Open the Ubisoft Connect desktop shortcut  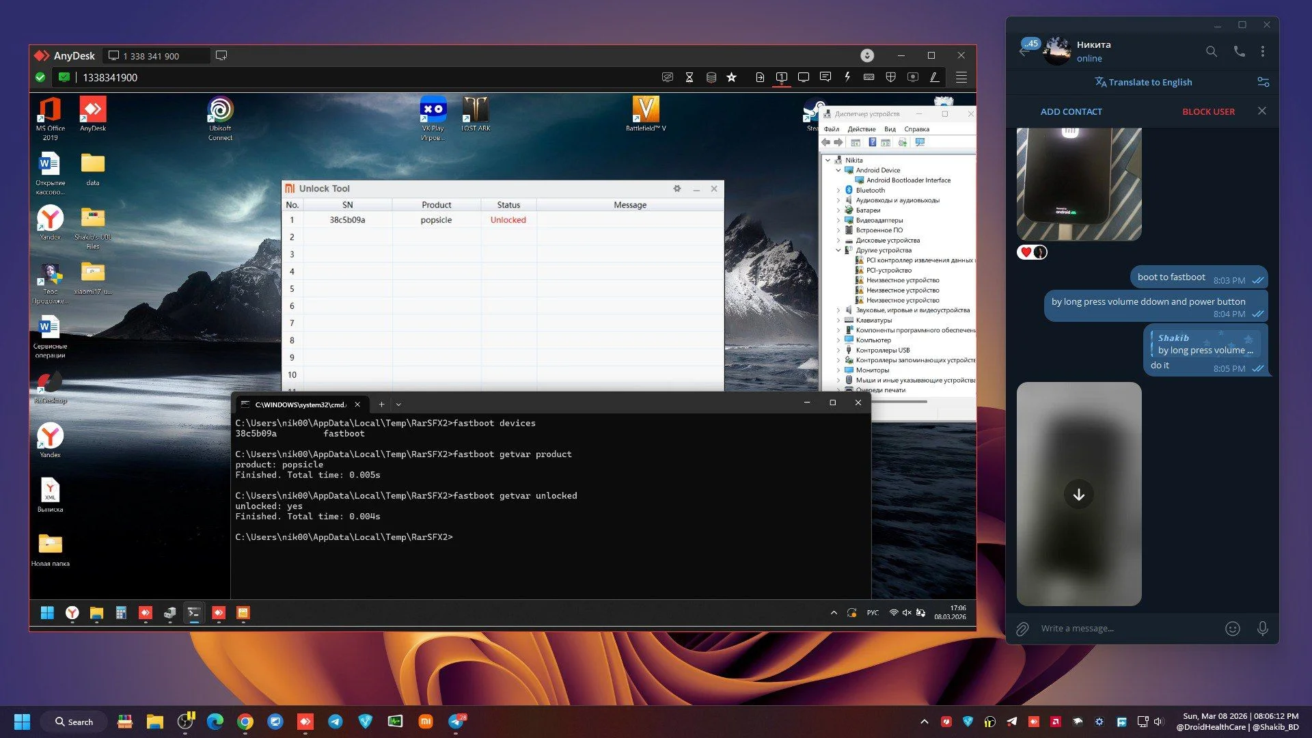click(x=220, y=119)
